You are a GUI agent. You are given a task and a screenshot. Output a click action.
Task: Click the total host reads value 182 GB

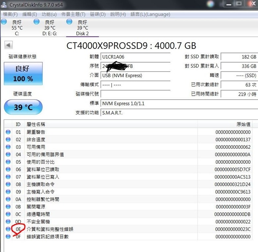(239, 57)
